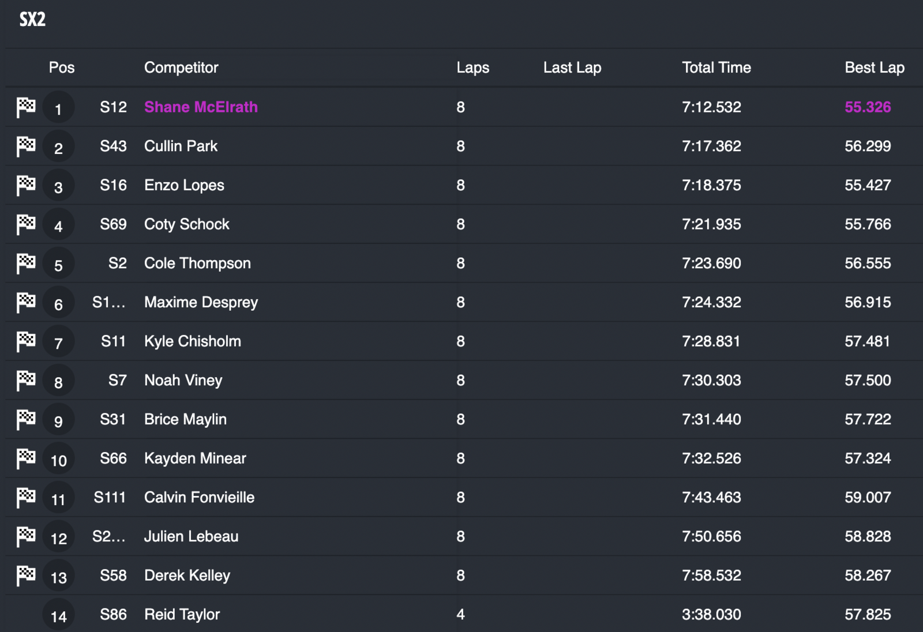Sort by the Total Time header
Image resolution: width=923 pixels, height=632 pixels.
pyautogui.click(x=716, y=67)
